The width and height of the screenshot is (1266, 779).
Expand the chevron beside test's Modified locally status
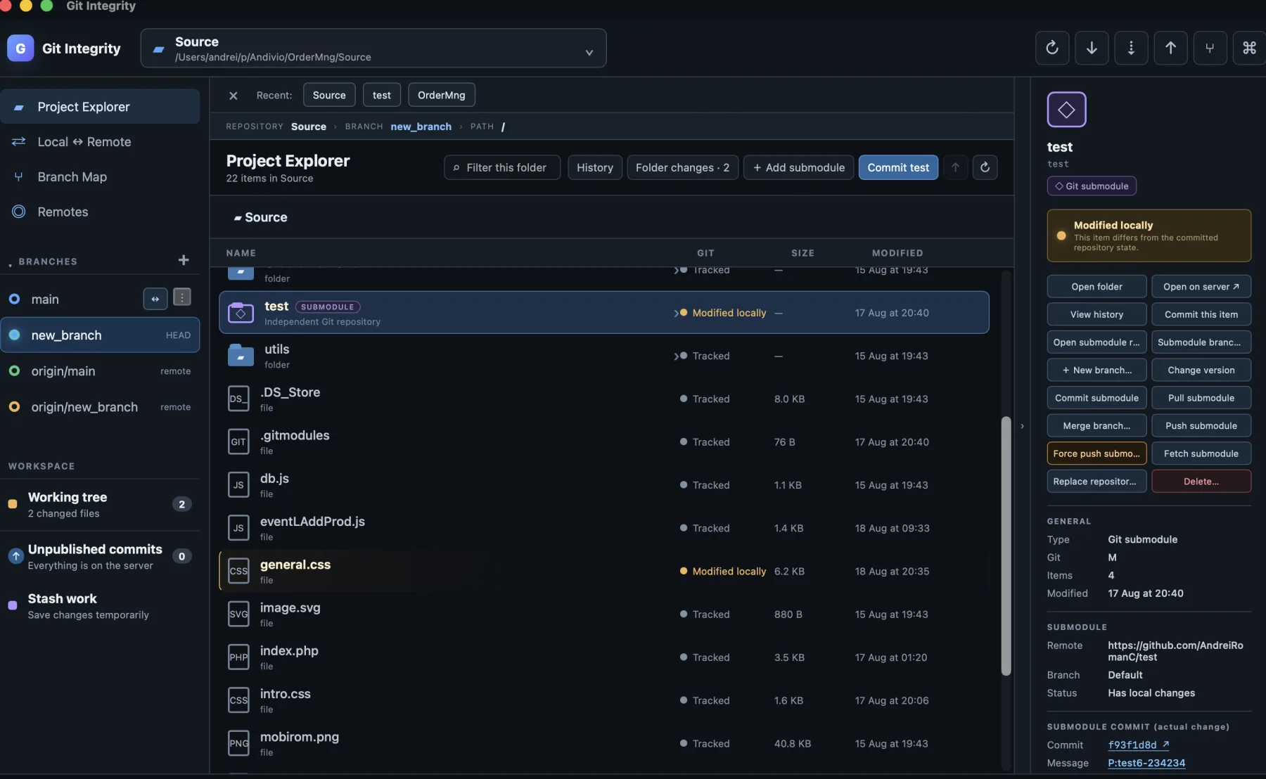tap(676, 313)
